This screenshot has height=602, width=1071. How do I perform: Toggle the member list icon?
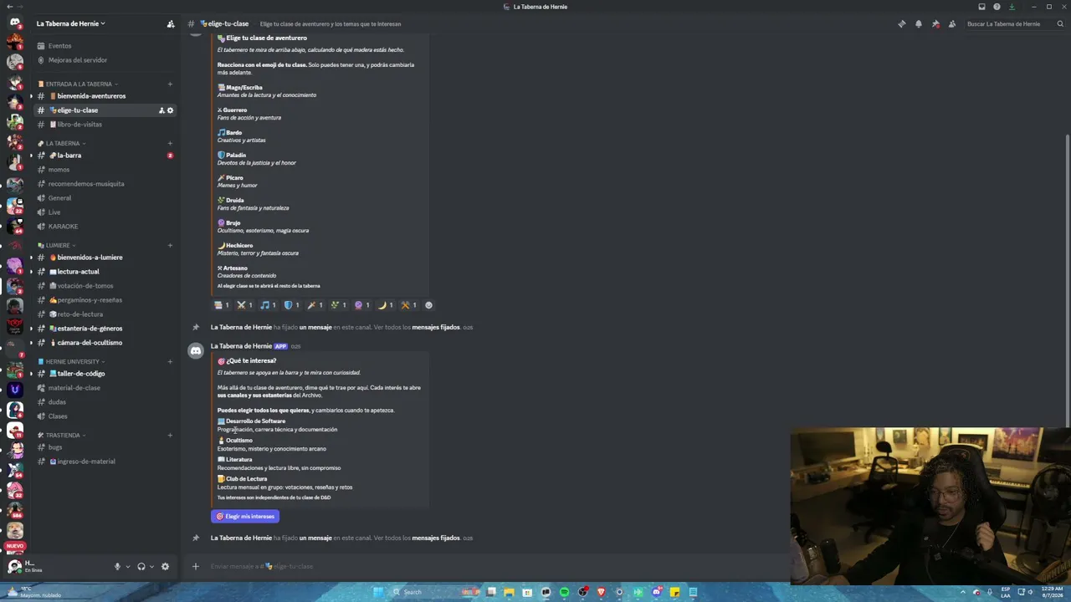coord(951,23)
